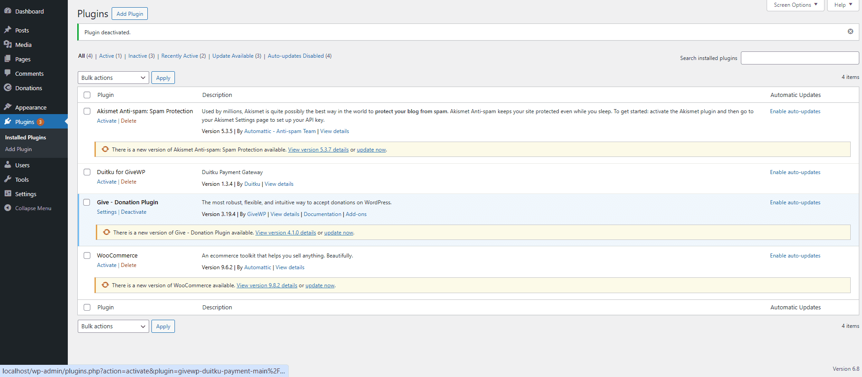The width and height of the screenshot is (862, 377).
Task: Filter plugins by Inactive (3)
Action: pos(141,56)
